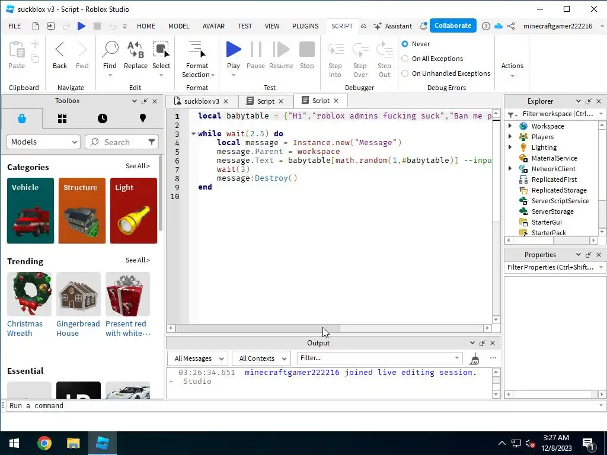Image resolution: width=607 pixels, height=455 pixels.
Task: Open the Find magnifier tool
Action: pos(110,50)
